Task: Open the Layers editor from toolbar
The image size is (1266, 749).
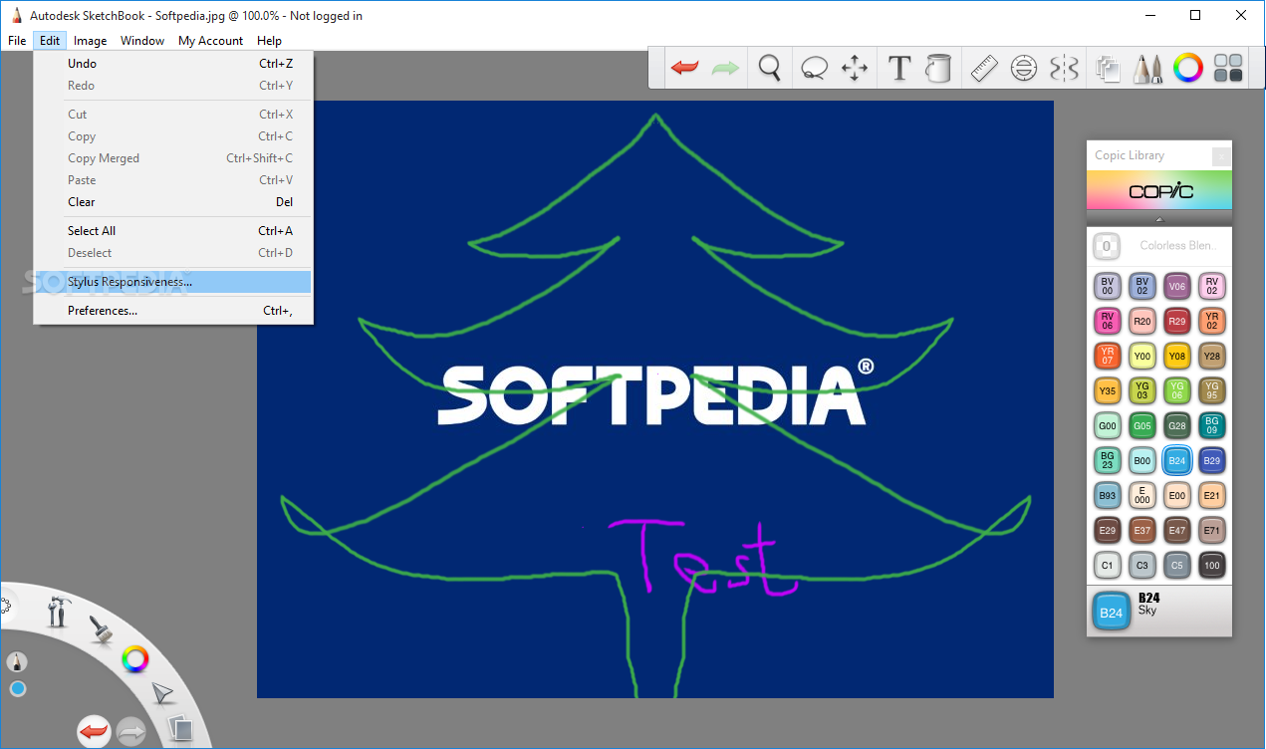Action: pos(1109,68)
